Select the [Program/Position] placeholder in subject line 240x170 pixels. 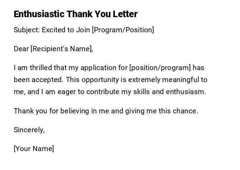pyautogui.click(x=123, y=30)
